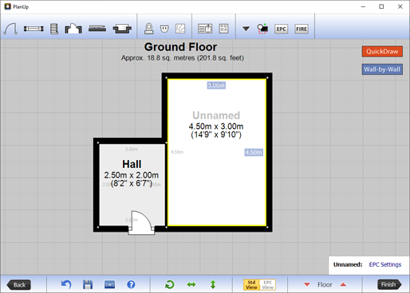Viewport: 410px width, 293px height.
Task: Select the bay window tool
Action: pyautogui.click(x=122, y=29)
